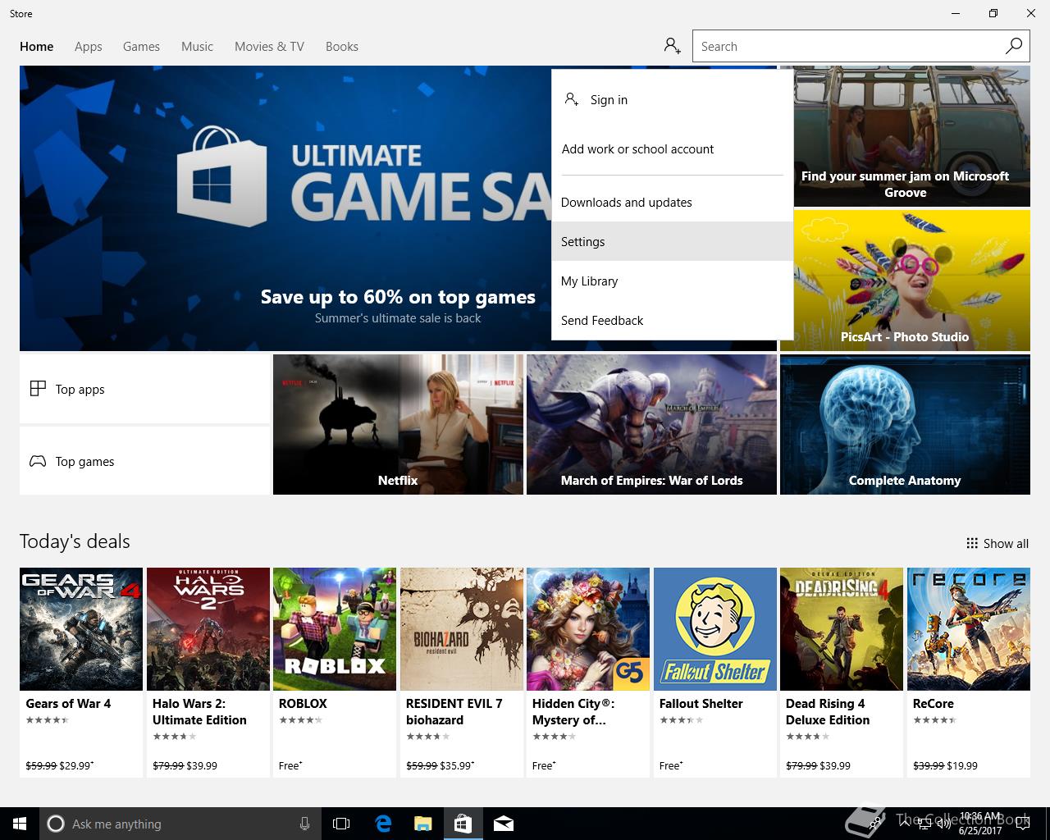Image resolution: width=1050 pixels, height=840 pixels.
Task: Switch to the Books tab
Action: 342,47
